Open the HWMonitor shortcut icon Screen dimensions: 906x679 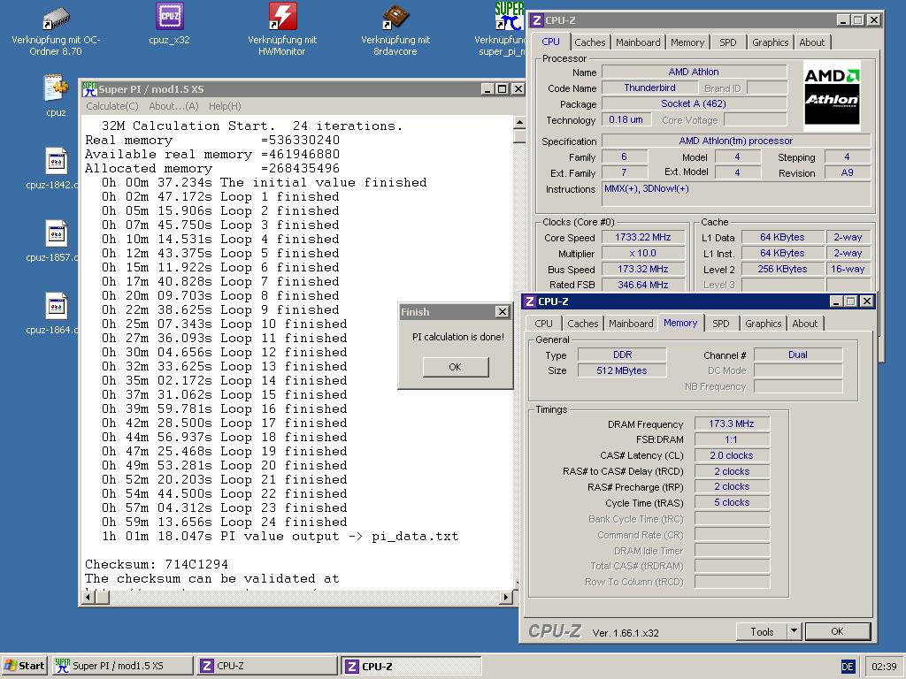pos(282,16)
